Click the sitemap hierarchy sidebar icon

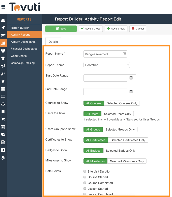pyautogui.click(x=3, y=104)
